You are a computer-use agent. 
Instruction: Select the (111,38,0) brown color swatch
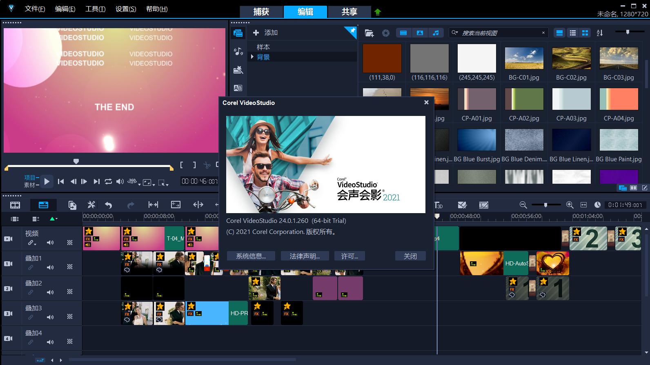tap(382, 58)
